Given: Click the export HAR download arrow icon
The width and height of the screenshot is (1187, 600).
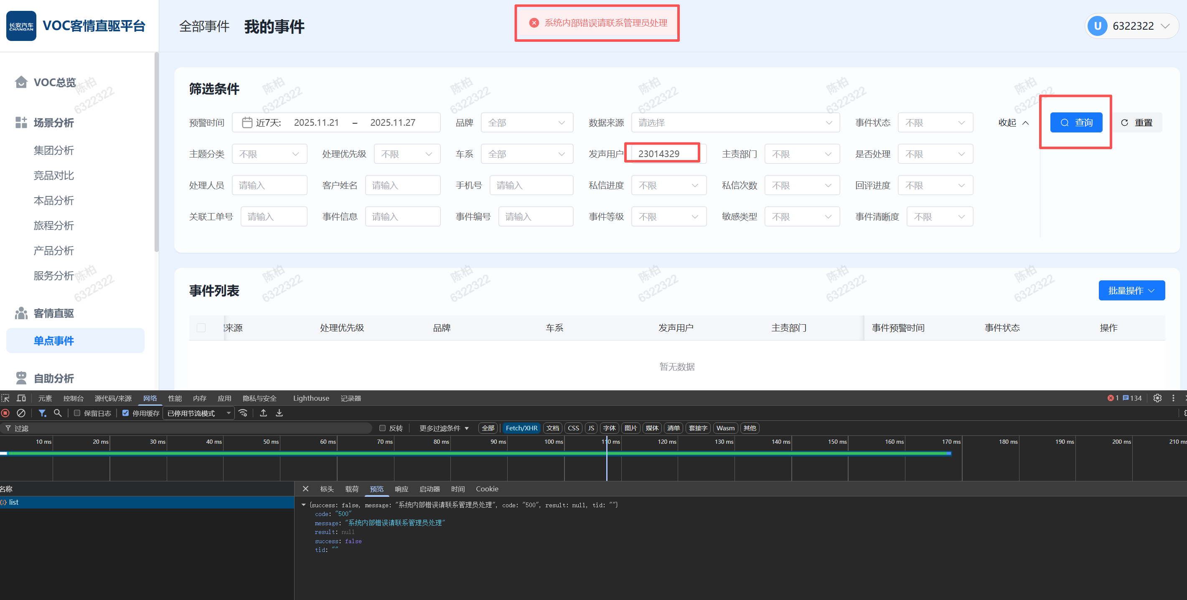Looking at the screenshot, I should [x=279, y=413].
